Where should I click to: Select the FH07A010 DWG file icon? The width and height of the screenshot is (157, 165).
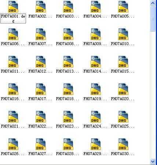coord(123,34)
